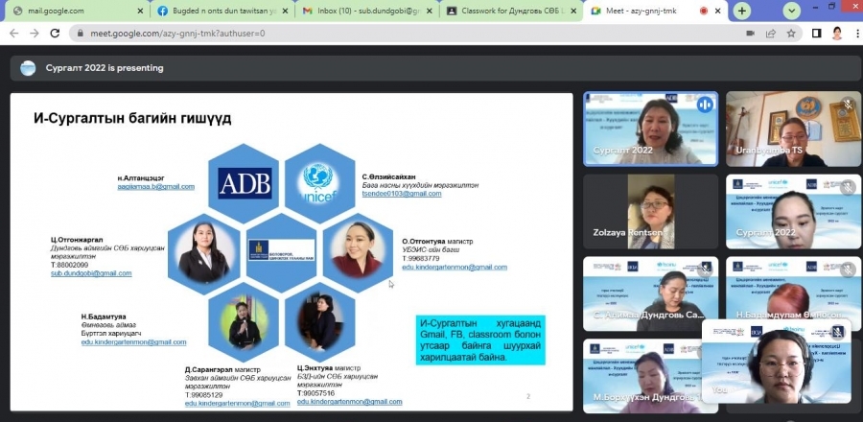Open the tab search dropdown arrow
The width and height of the screenshot is (863, 422).
coord(791,11)
